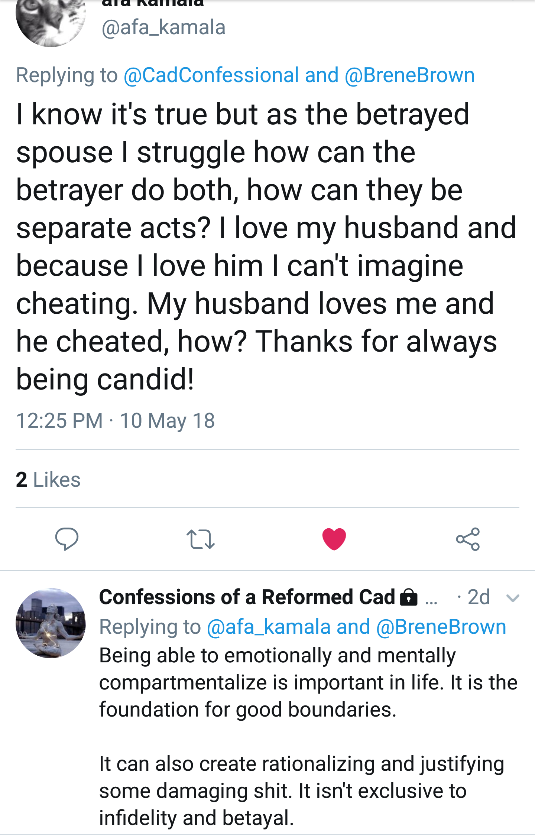Tap the reply speech bubble icon
Viewport: 535px width, 835px height.
tap(67, 538)
